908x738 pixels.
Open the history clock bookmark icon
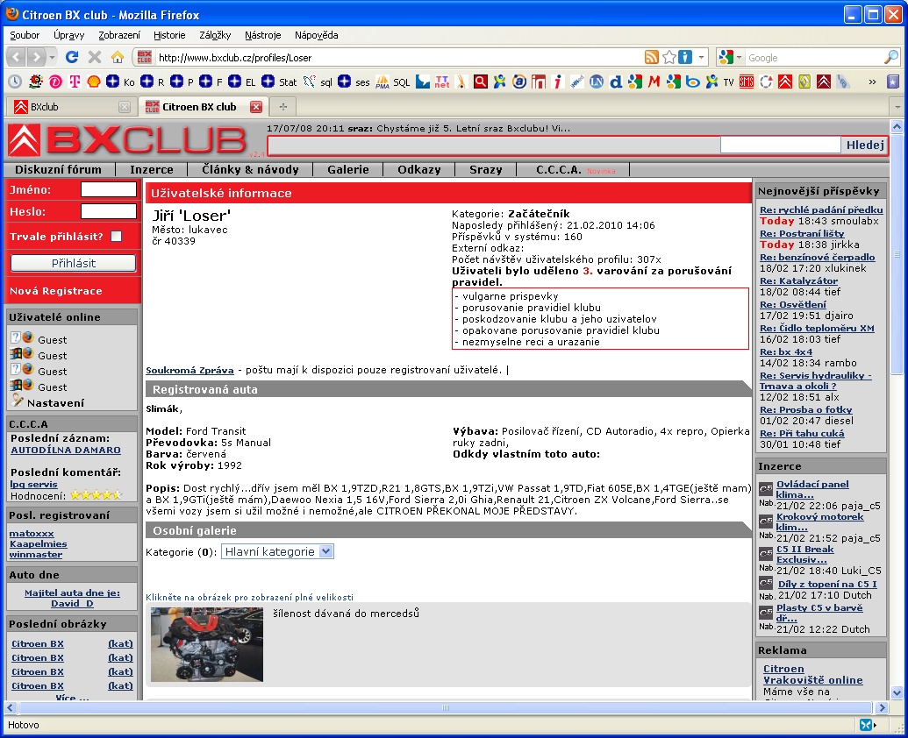pyautogui.click(x=15, y=82)
